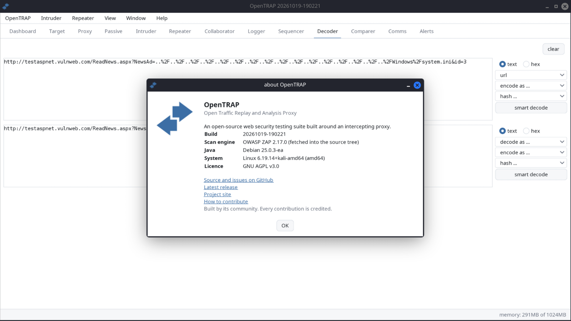The height and width of the screenshot is (321, 571).
Task: Switch to the Proxy tab
Action: (x=85, y=31)
